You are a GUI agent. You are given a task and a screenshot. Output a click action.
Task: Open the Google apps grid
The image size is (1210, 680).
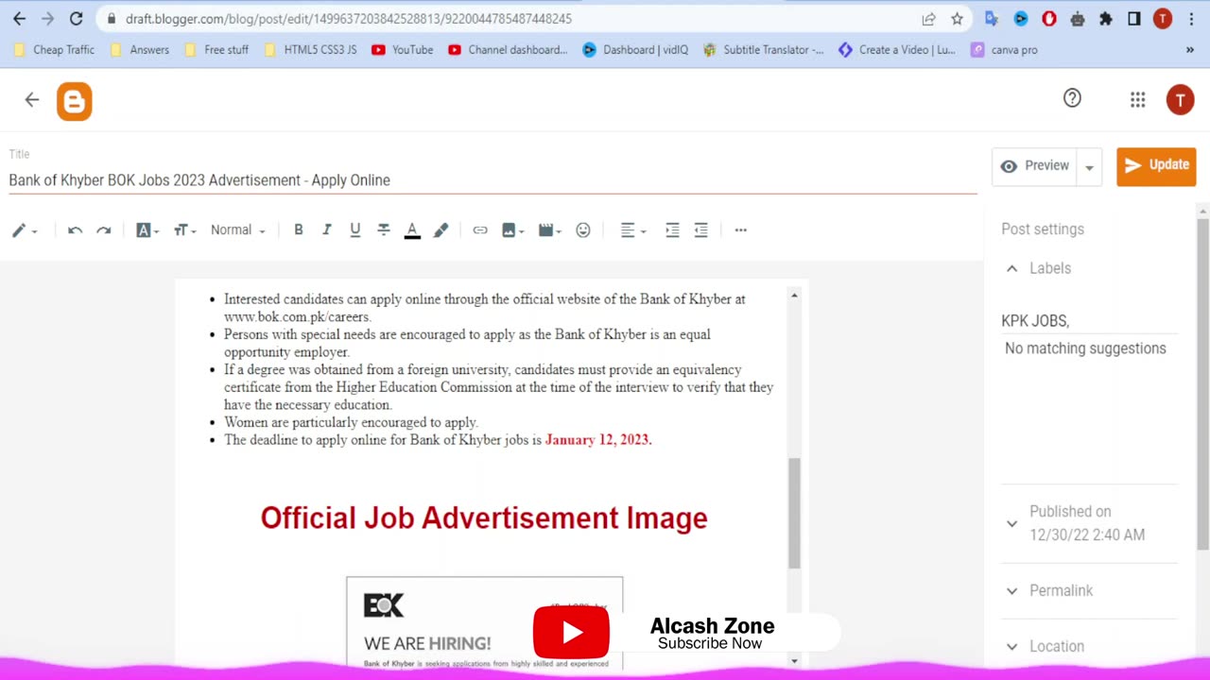tap(1137, 99)
